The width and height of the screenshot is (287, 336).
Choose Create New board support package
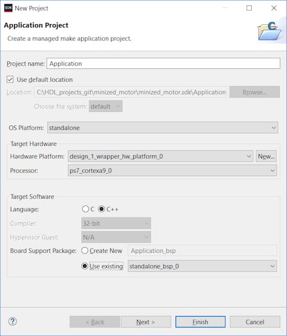85,251
